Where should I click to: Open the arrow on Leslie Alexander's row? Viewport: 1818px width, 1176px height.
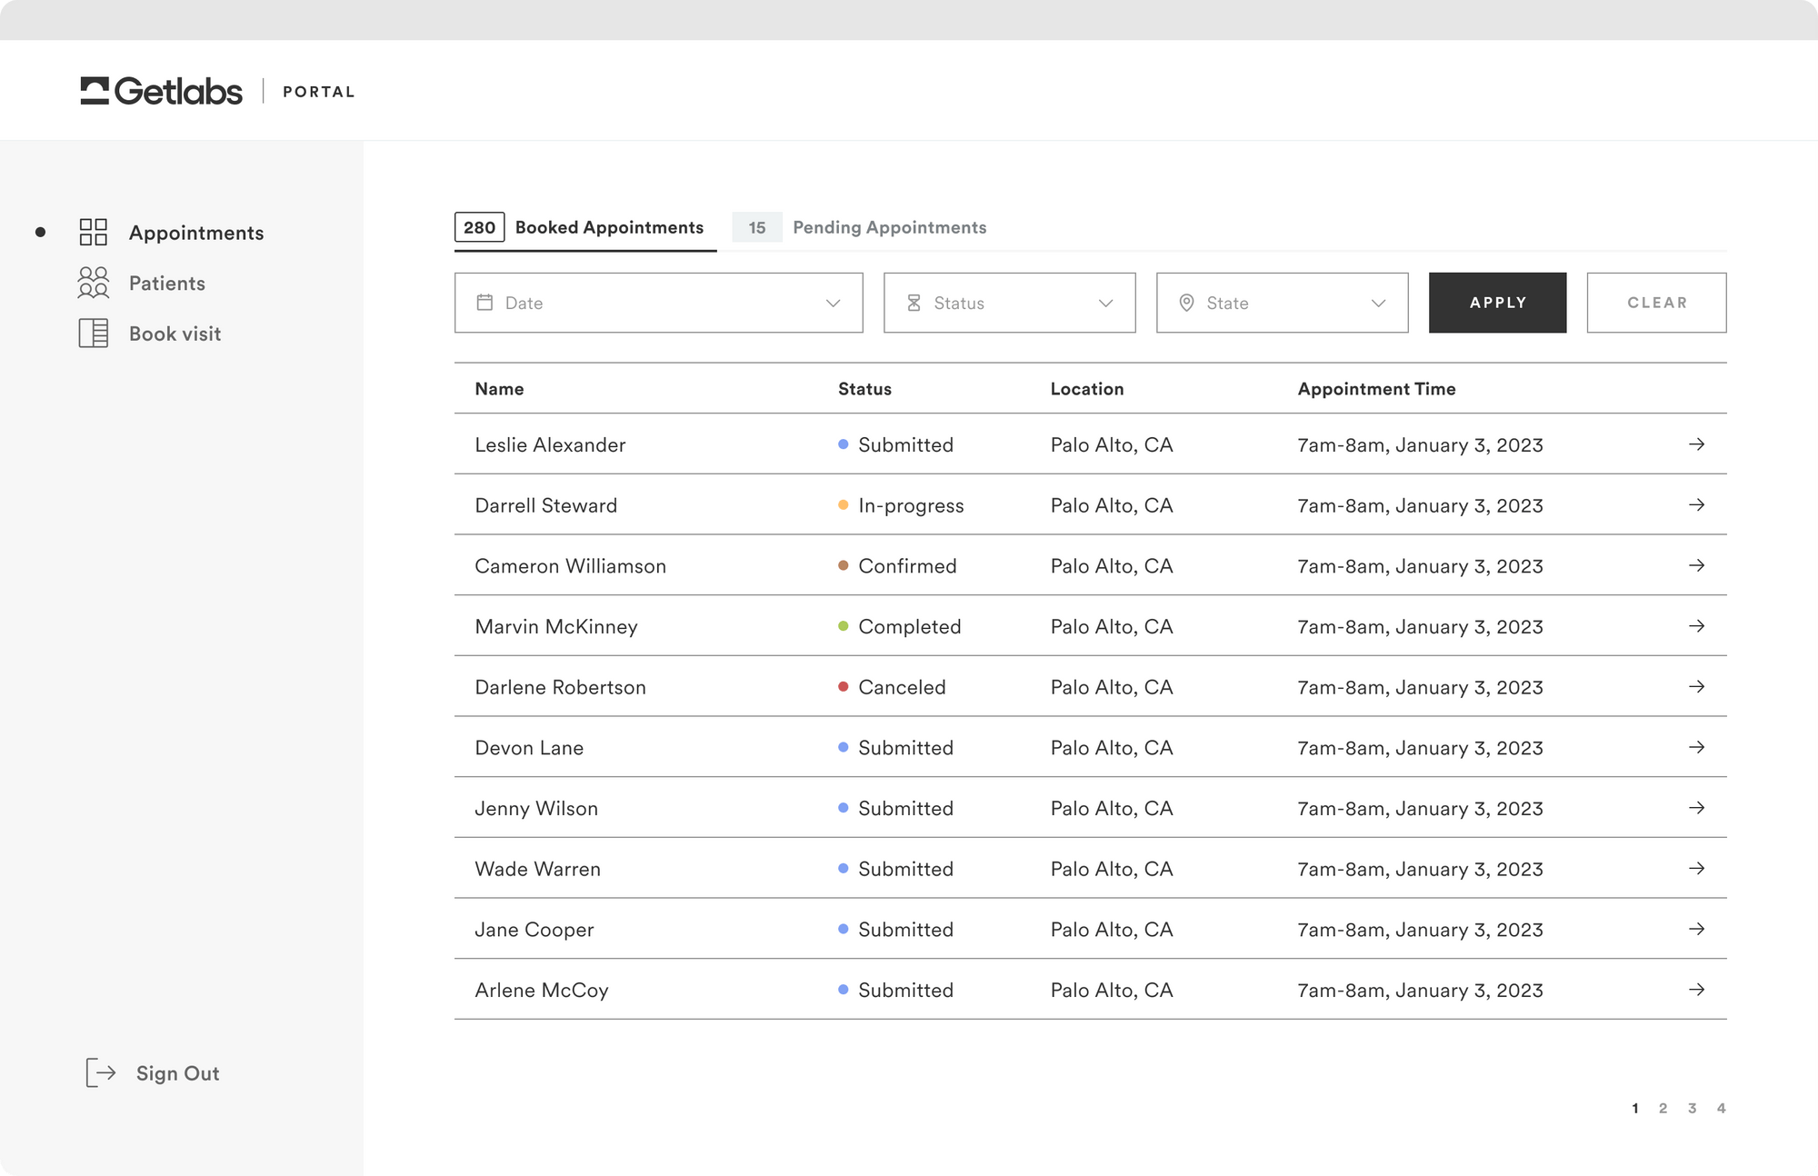(1698, 444)
